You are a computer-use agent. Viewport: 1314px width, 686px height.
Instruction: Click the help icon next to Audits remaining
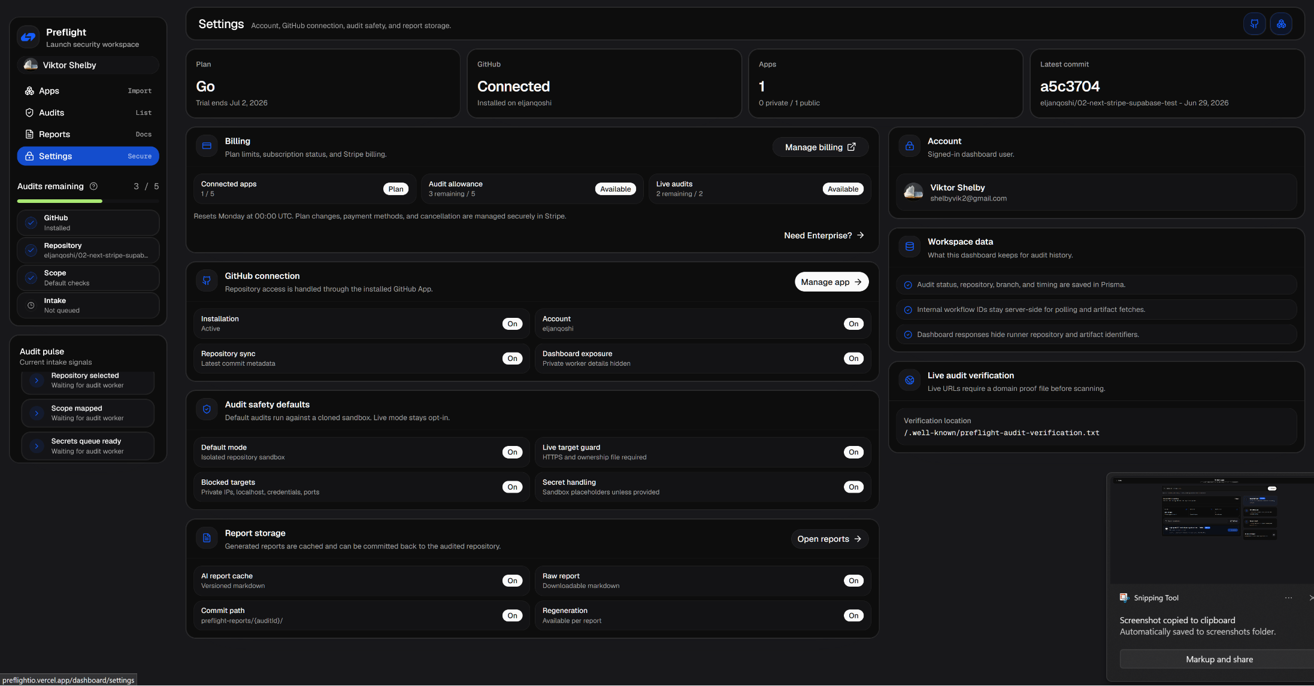point(93,186)
